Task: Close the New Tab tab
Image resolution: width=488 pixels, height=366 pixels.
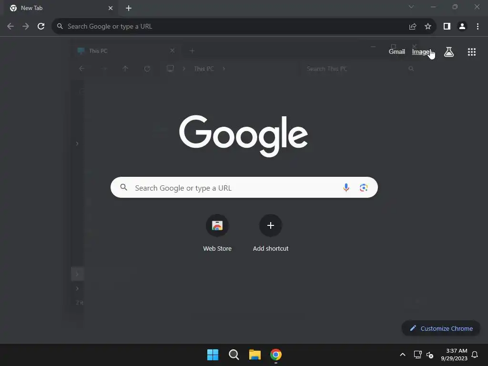Action: (x=111, y=9)
